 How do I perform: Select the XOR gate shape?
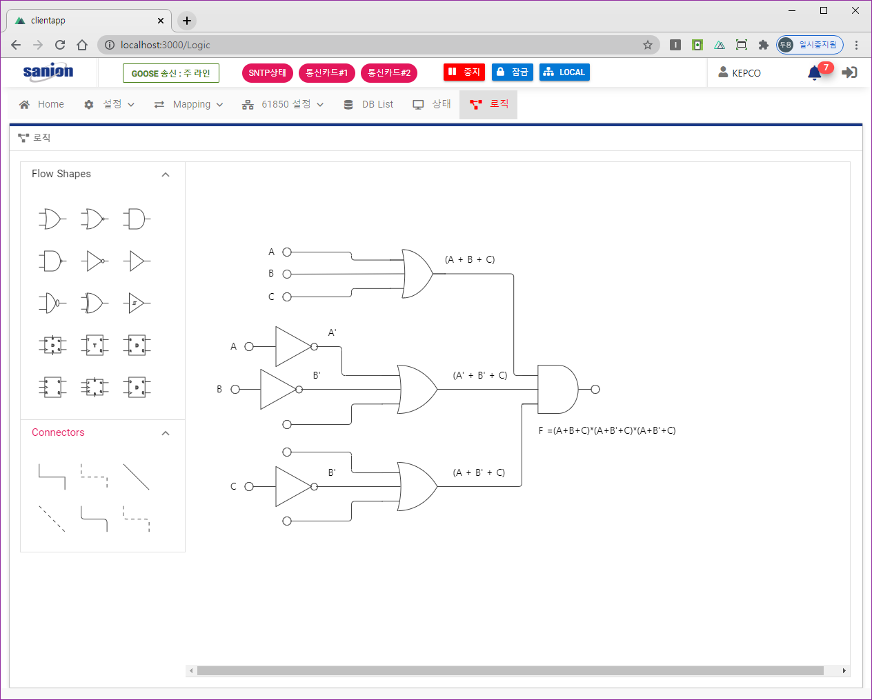click(x=95, y=302)
